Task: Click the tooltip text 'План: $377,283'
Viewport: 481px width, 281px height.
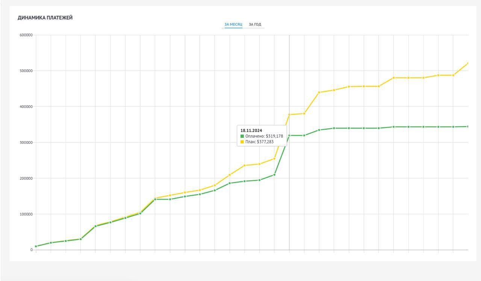Action: coord(260,142)
